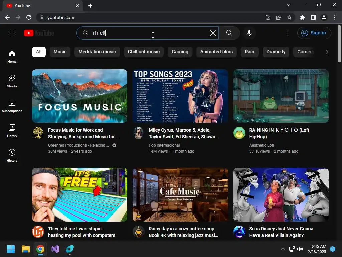
Task: Select the Animated films chip
Action: click(x=216, y=52)
